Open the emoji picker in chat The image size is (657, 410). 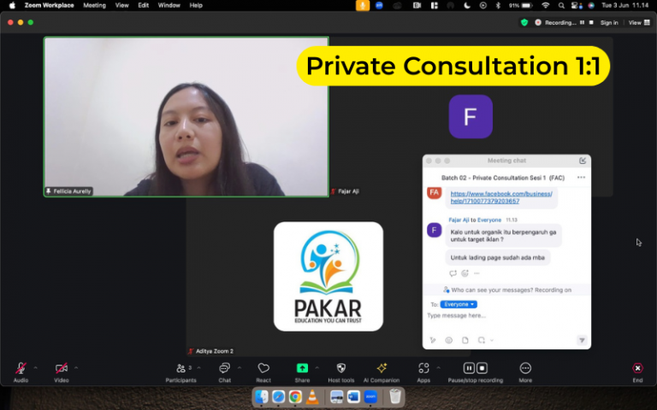449,340
